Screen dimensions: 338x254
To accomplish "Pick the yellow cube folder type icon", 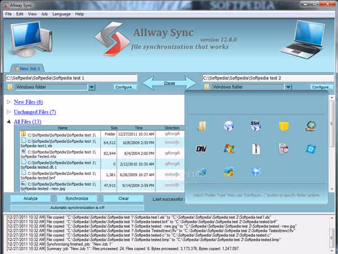I will pos(284,126).
